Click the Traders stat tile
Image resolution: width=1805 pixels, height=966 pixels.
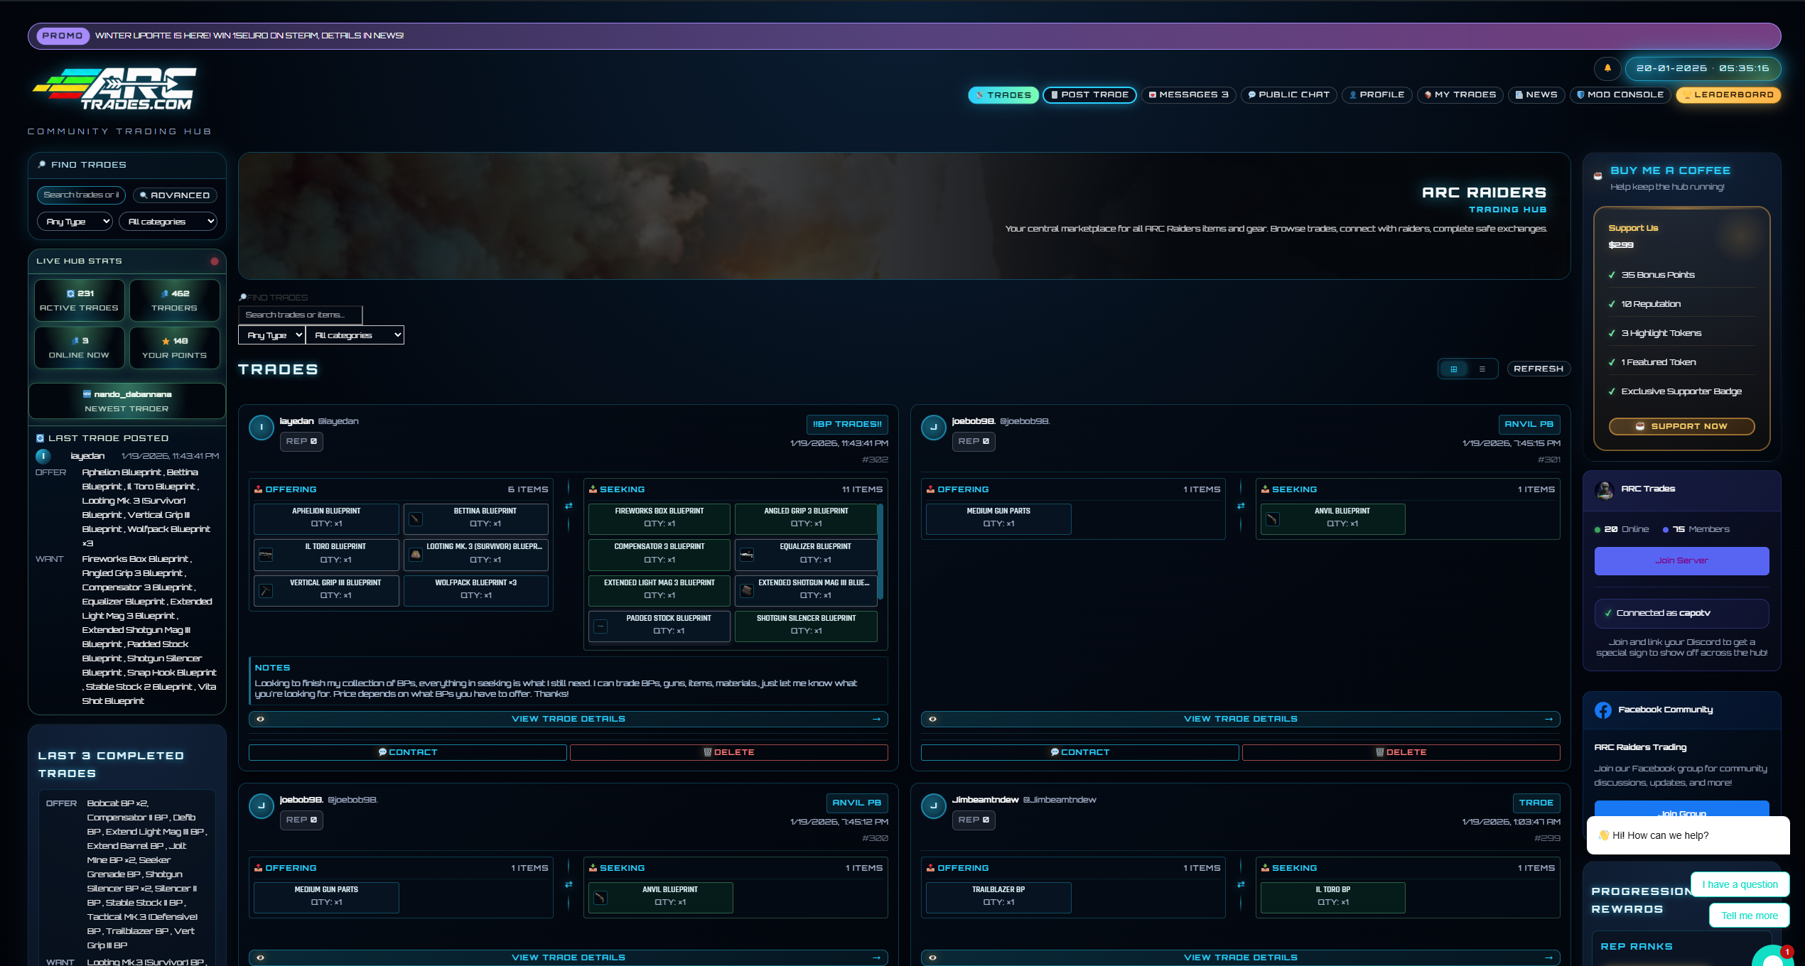point(174,300)
